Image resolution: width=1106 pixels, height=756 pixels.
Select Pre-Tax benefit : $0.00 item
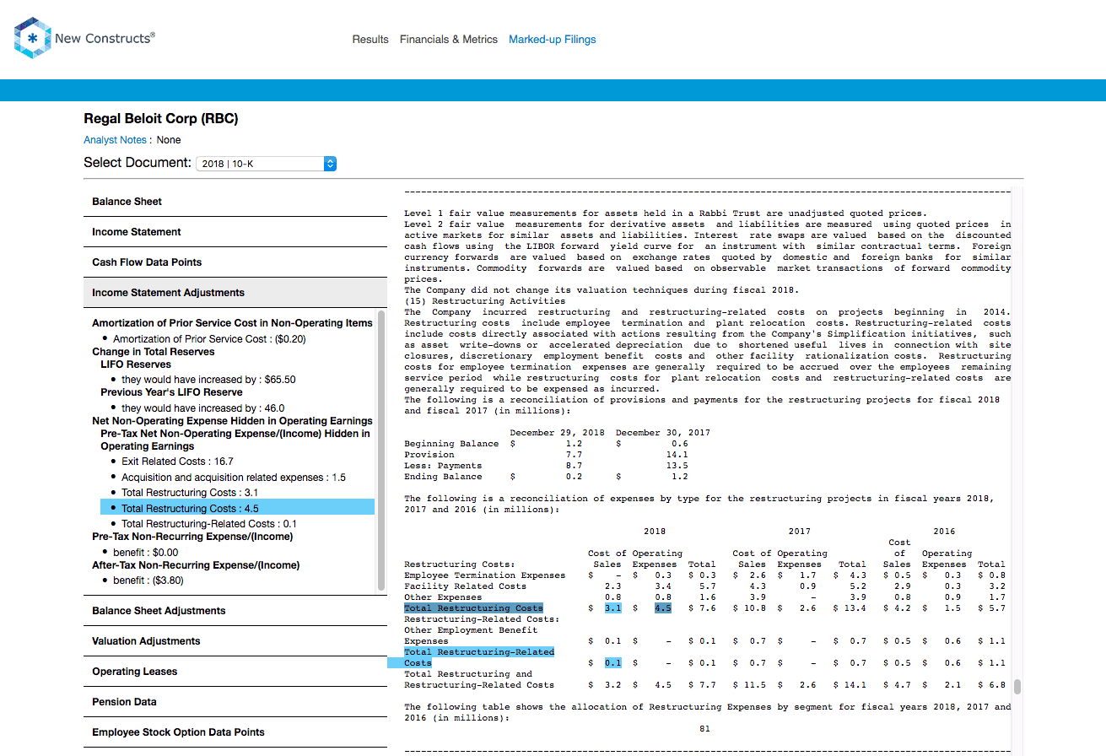click(145, 553)
